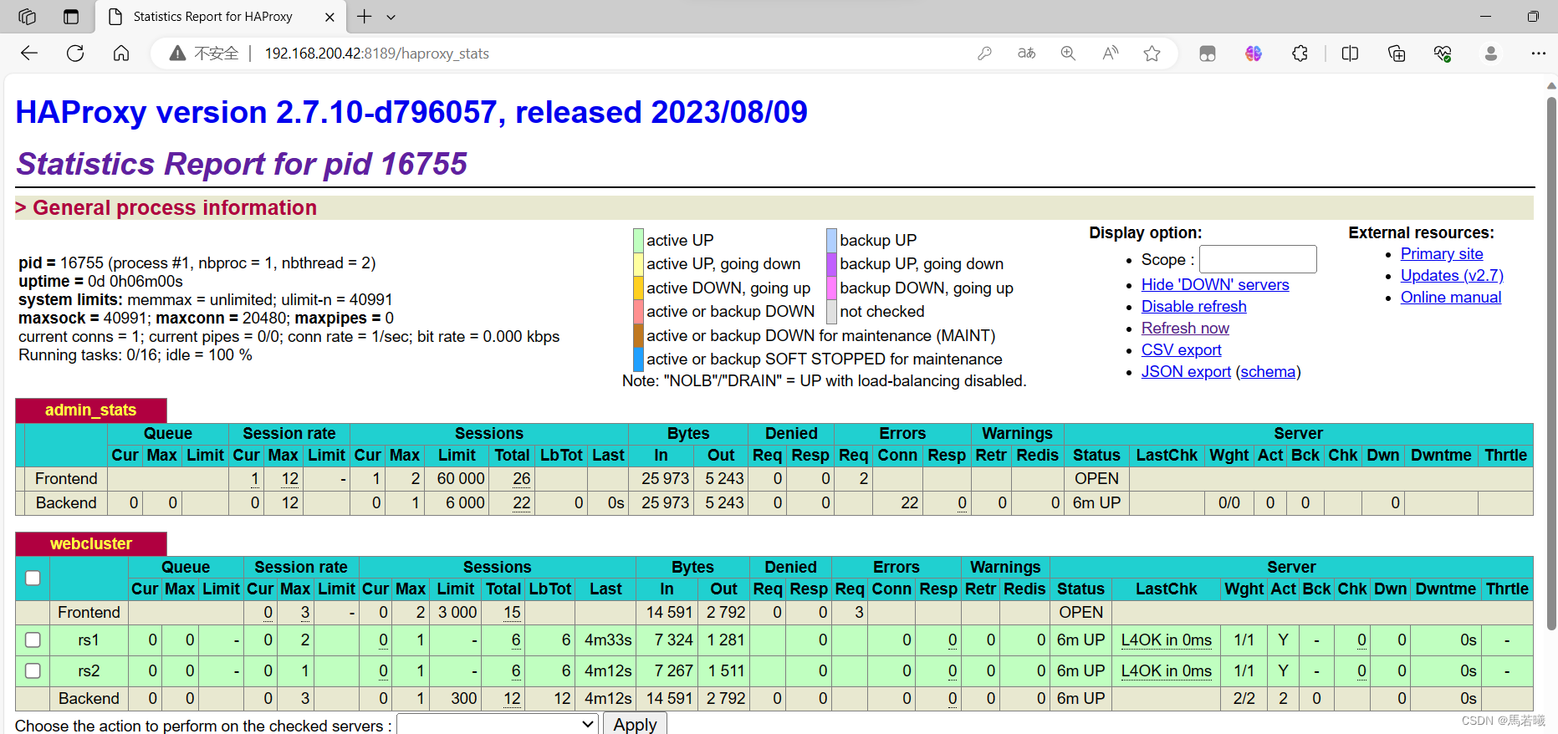Viewport: 1558px width, 734px height.
Task: Open the server action dropdown
Action: (498, 724)
